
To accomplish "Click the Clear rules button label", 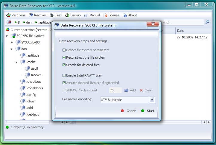I will click(148, 90).
